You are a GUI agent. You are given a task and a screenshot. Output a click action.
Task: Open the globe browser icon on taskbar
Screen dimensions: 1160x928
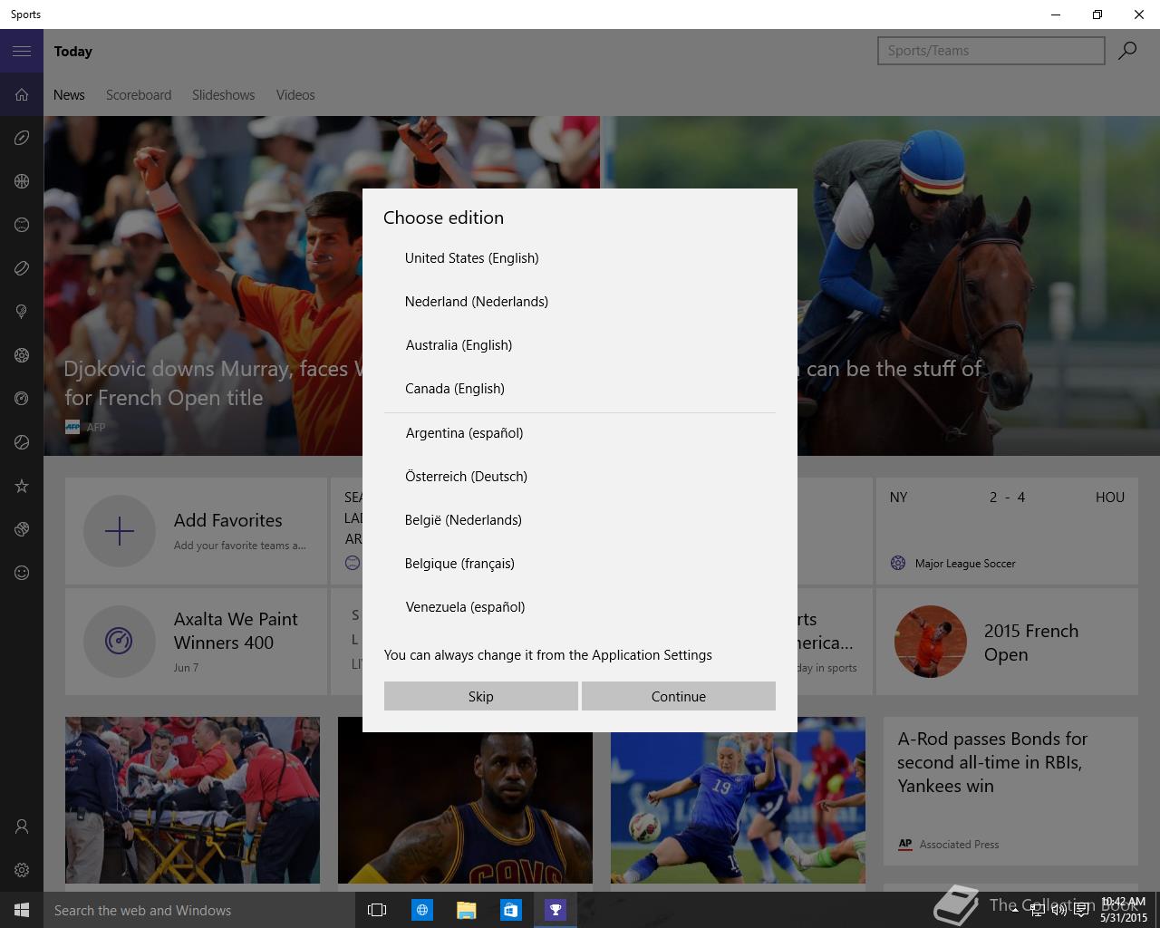421,910
